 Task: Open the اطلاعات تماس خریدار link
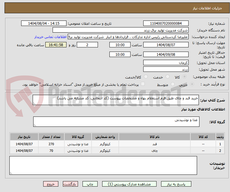[x=50, y=37]
